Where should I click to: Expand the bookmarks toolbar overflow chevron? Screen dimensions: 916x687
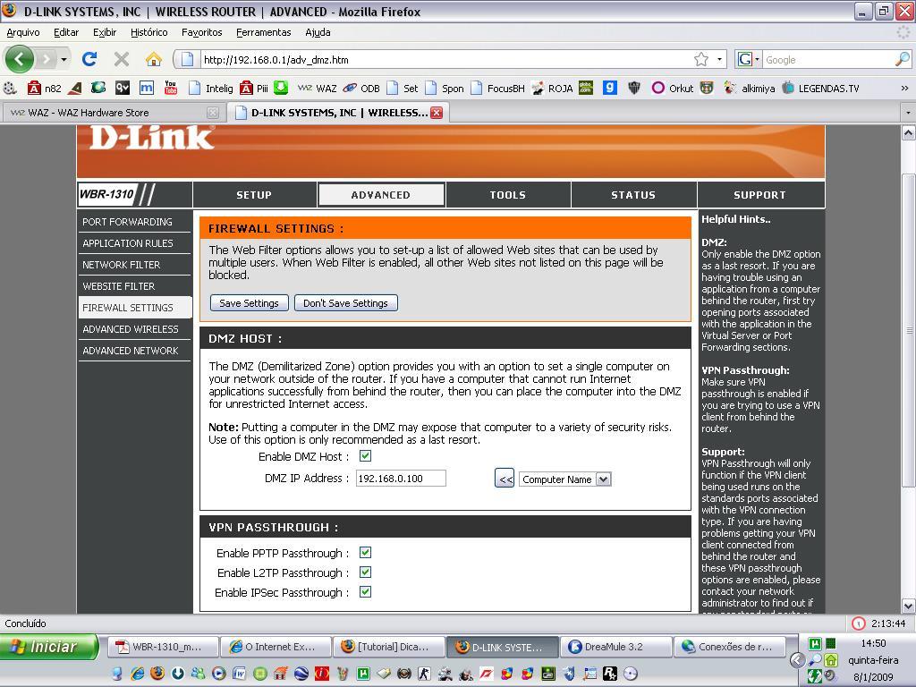[x=904, y=89]
